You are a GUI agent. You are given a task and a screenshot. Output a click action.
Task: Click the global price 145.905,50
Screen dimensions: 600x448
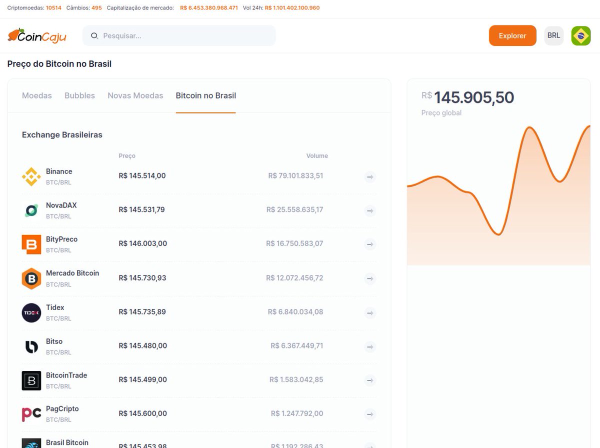[473, 97]
